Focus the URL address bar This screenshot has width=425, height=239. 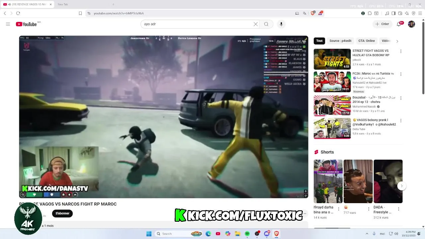pyautogui.click(x=191, y=13)
